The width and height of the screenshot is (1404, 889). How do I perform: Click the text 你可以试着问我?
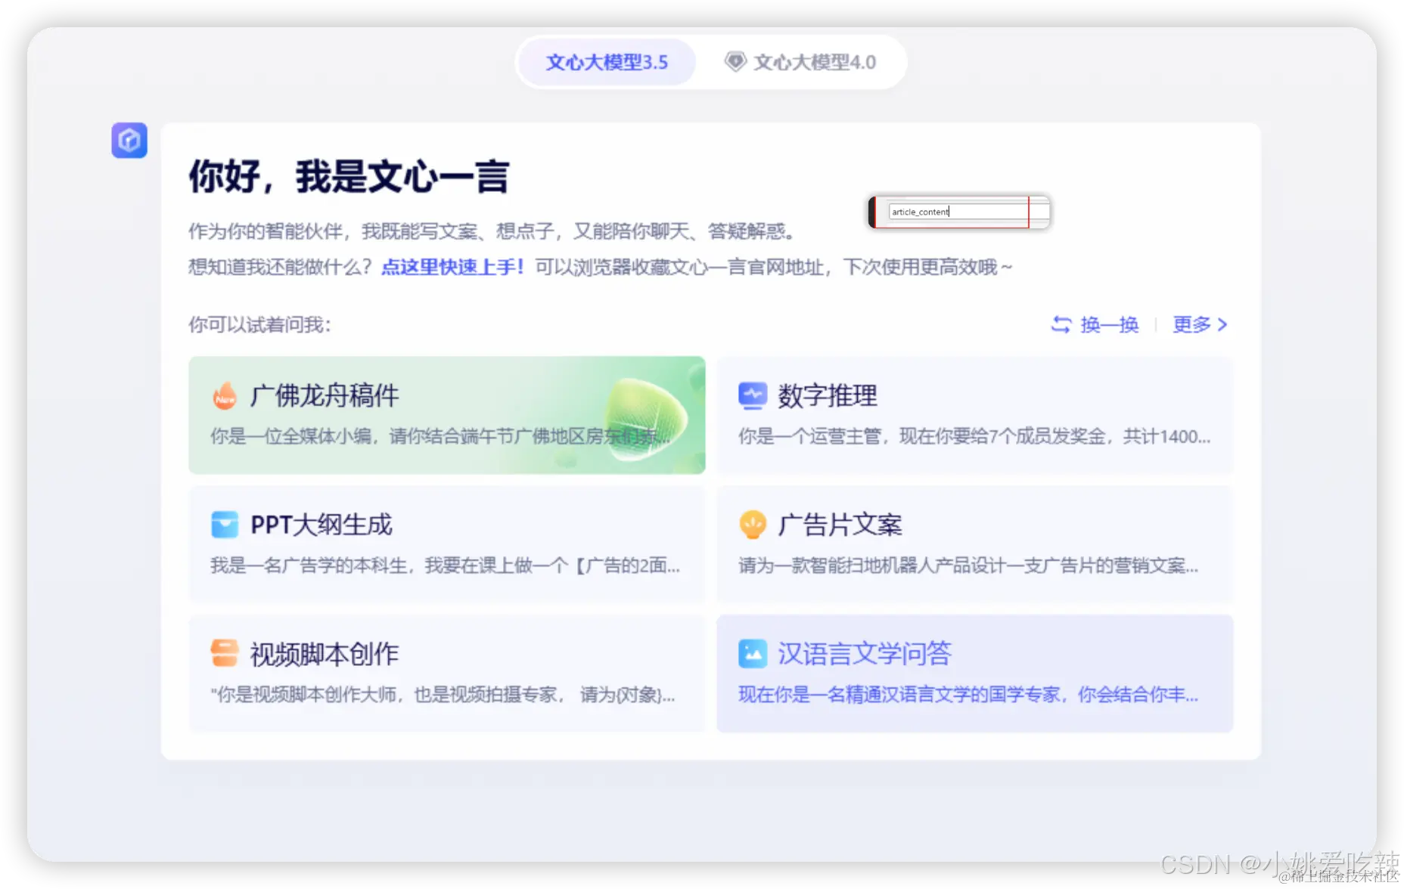[x=259, y=324]
